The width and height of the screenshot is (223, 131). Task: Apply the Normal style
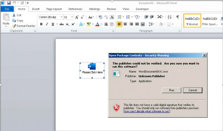[192, 21]
